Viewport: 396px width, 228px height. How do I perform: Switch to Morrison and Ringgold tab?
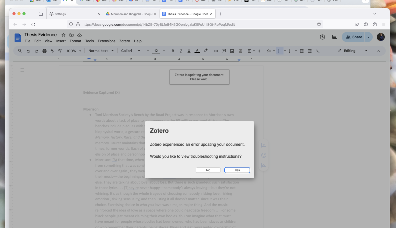131,14
